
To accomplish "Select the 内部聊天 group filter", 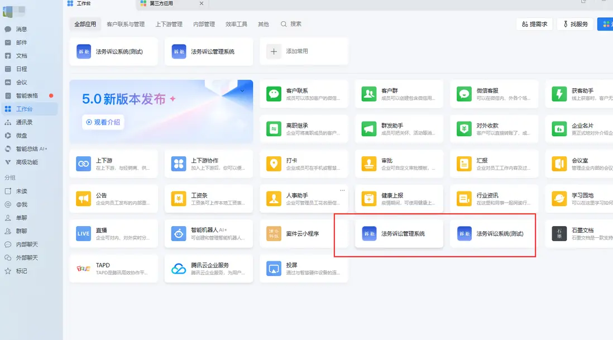I will pyautogui.click(x=27, y=245).
